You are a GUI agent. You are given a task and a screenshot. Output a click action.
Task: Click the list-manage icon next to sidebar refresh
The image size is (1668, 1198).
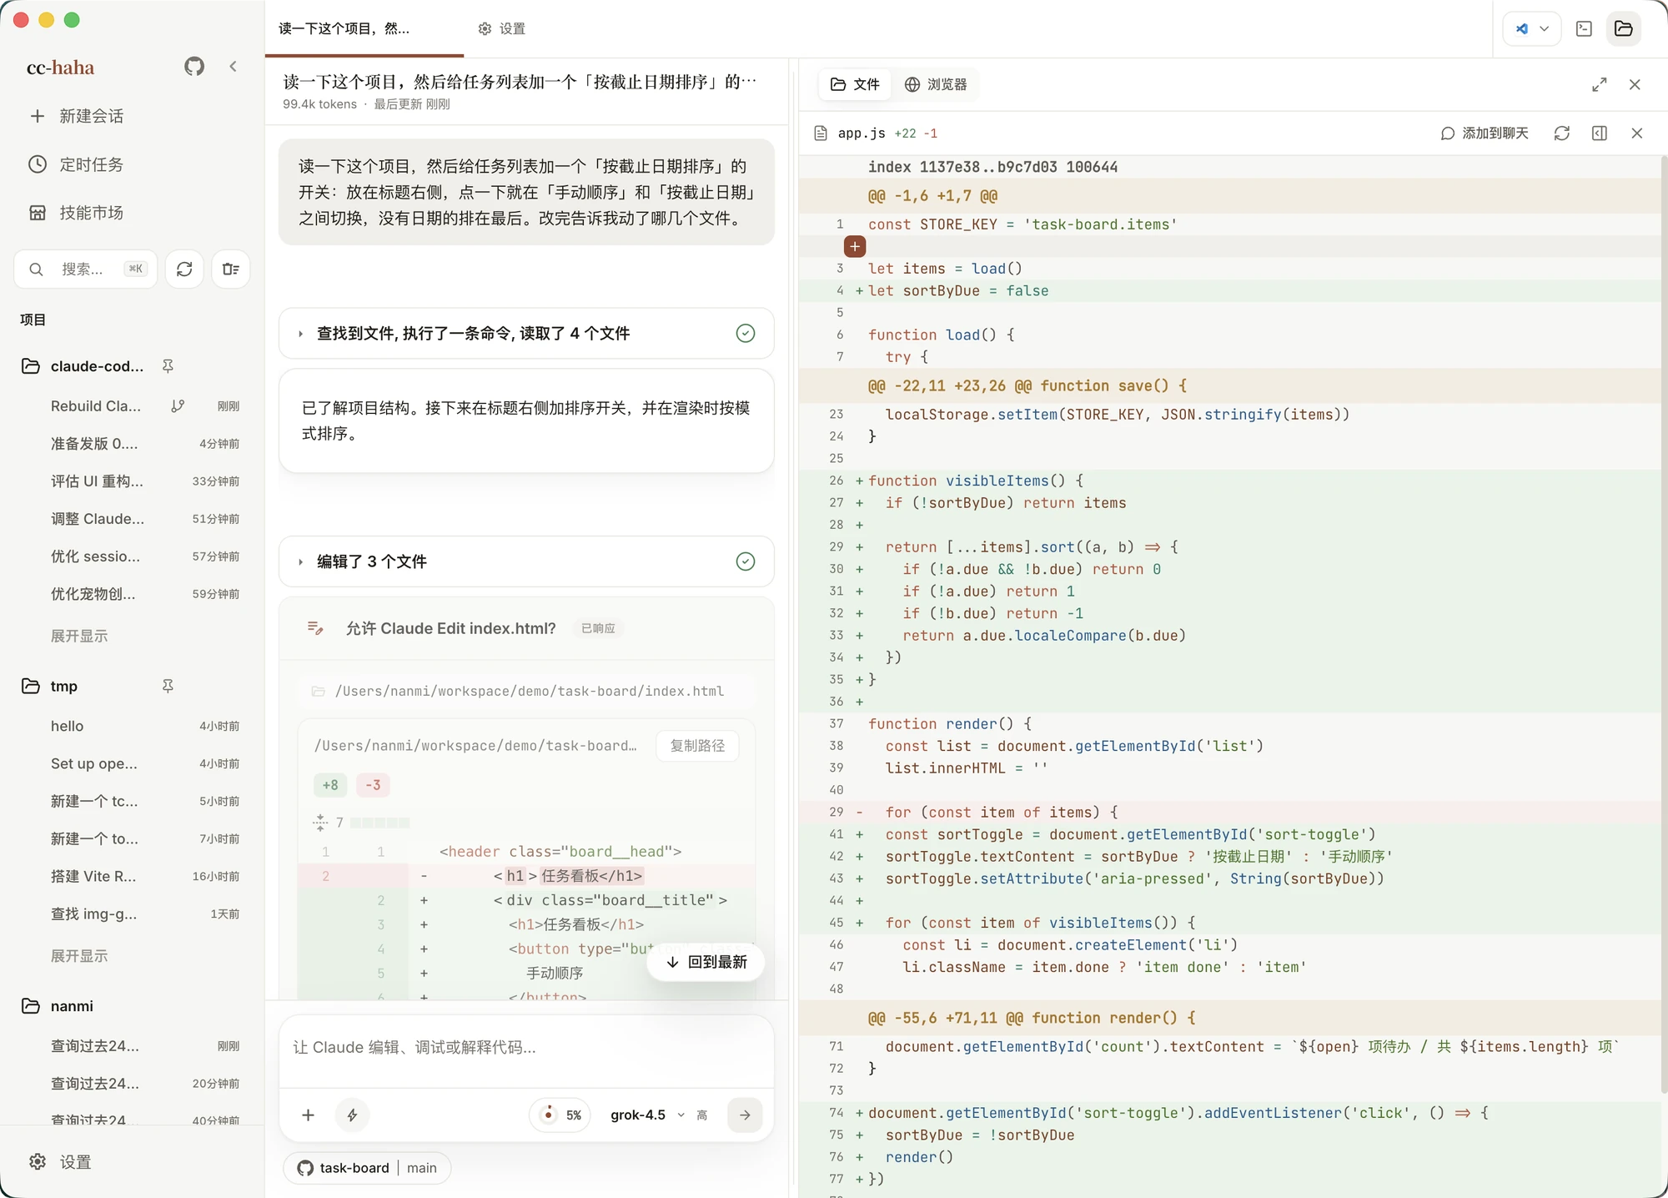(x=231, y=269)
